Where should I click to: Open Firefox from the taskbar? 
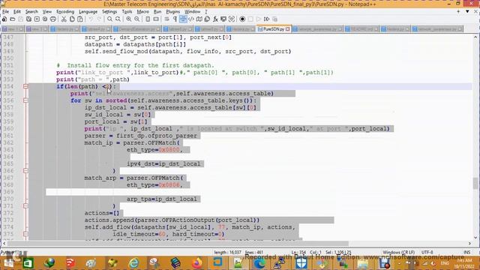point(197,263)
